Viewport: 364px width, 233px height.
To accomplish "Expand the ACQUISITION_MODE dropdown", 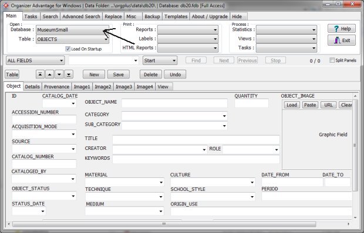I will (73, 134).
